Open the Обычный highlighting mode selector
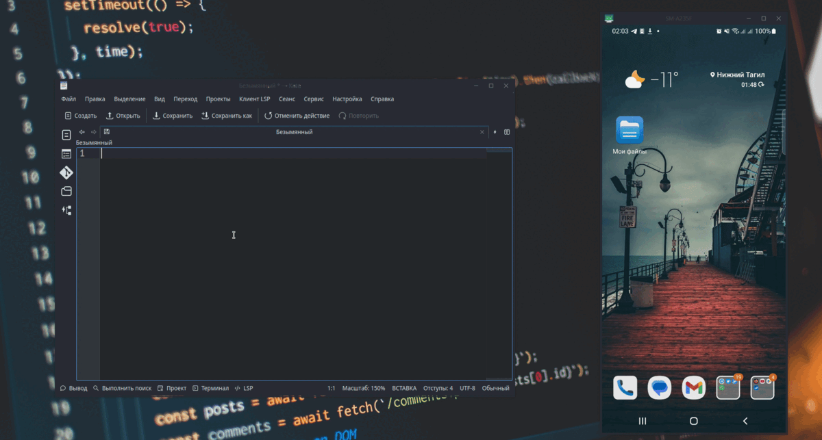 [x=495, y=388]
